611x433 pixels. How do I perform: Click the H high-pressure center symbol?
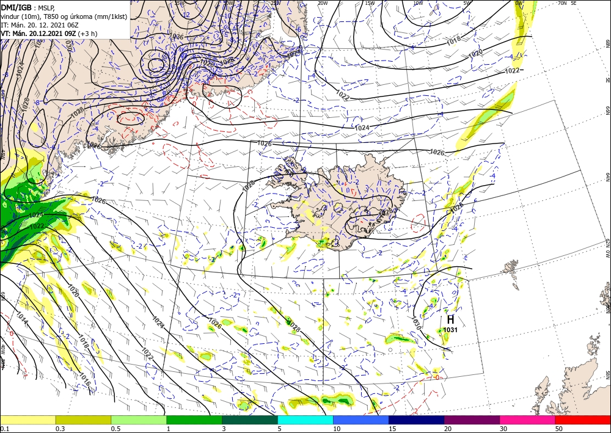450,319
